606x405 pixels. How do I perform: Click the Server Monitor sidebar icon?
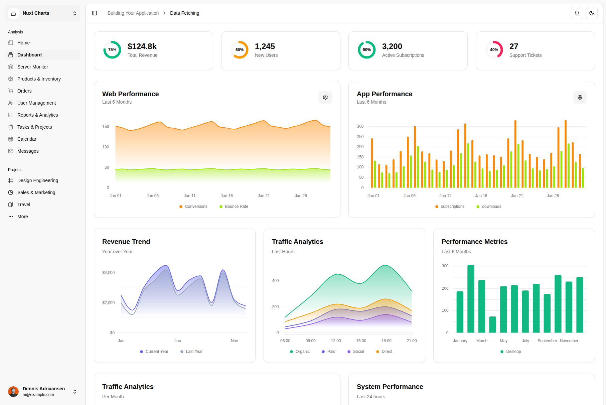pyautogui.click(x=11, y=67)
